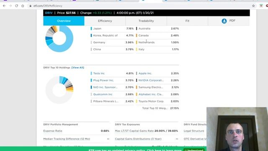Bookmark page with star icon
The width and height of the screenshot is (268, 151).
[x=253, y=6]
